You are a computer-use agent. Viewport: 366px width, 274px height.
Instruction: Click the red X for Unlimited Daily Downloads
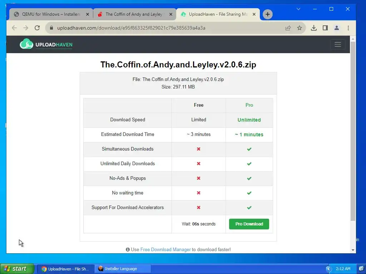pos(199,163)
